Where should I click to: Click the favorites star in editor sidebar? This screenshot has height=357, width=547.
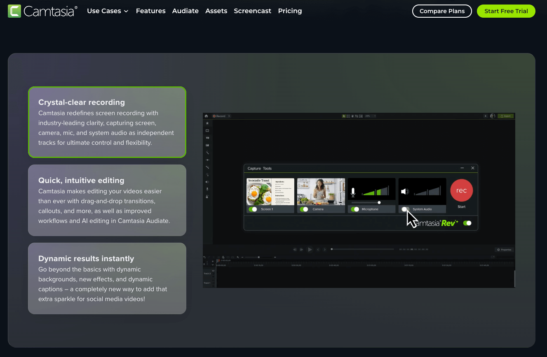(x=207, y=123)
